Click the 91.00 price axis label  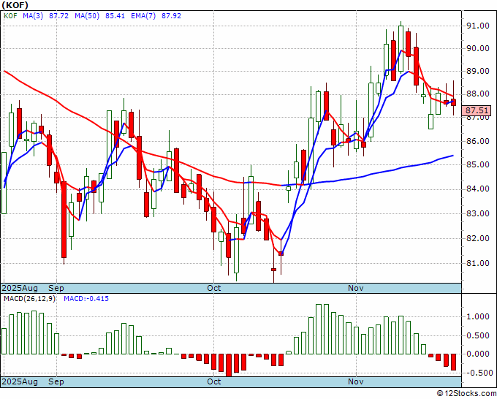478,26
